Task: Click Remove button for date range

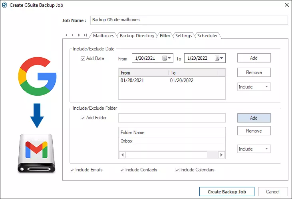Action: 254,72
